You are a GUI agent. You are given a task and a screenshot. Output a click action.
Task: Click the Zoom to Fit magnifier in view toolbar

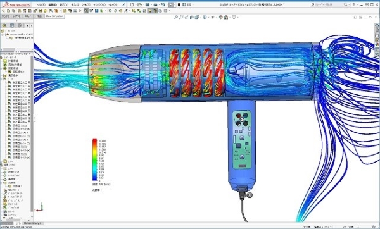point(176,17)
